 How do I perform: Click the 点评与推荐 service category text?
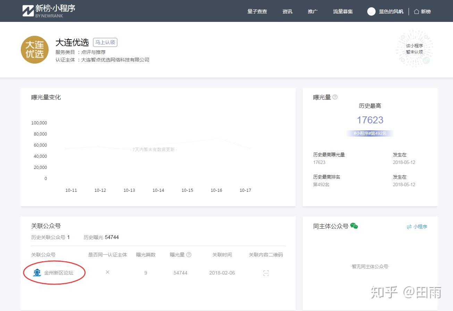[93, 52]
